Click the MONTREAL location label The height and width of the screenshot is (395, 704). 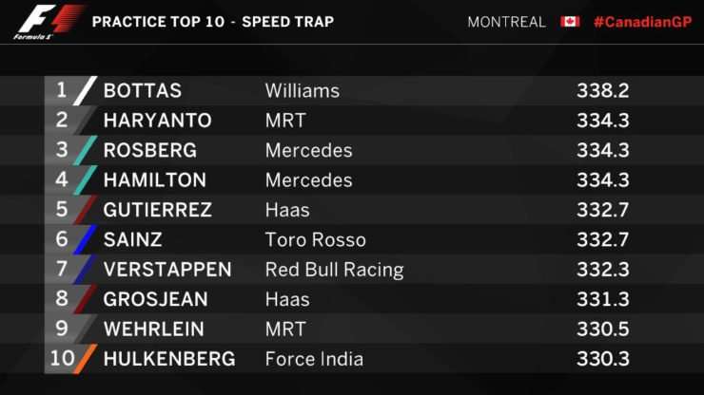click(506, 22)
